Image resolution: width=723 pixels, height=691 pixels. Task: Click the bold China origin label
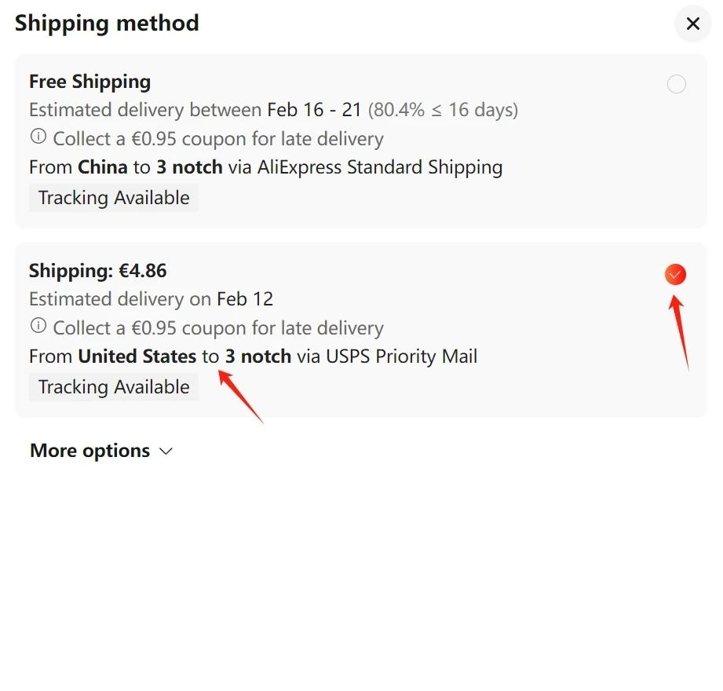[103, 167]
